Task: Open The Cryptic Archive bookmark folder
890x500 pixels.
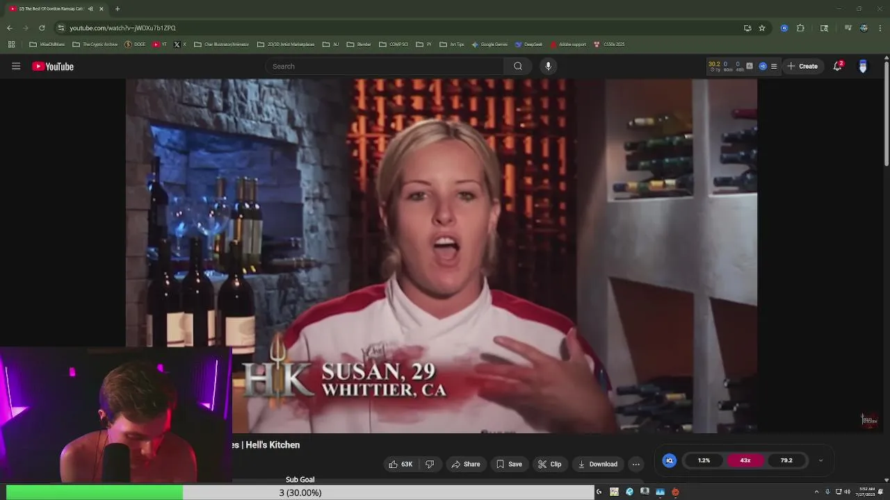Action: [x=95, y=44]
